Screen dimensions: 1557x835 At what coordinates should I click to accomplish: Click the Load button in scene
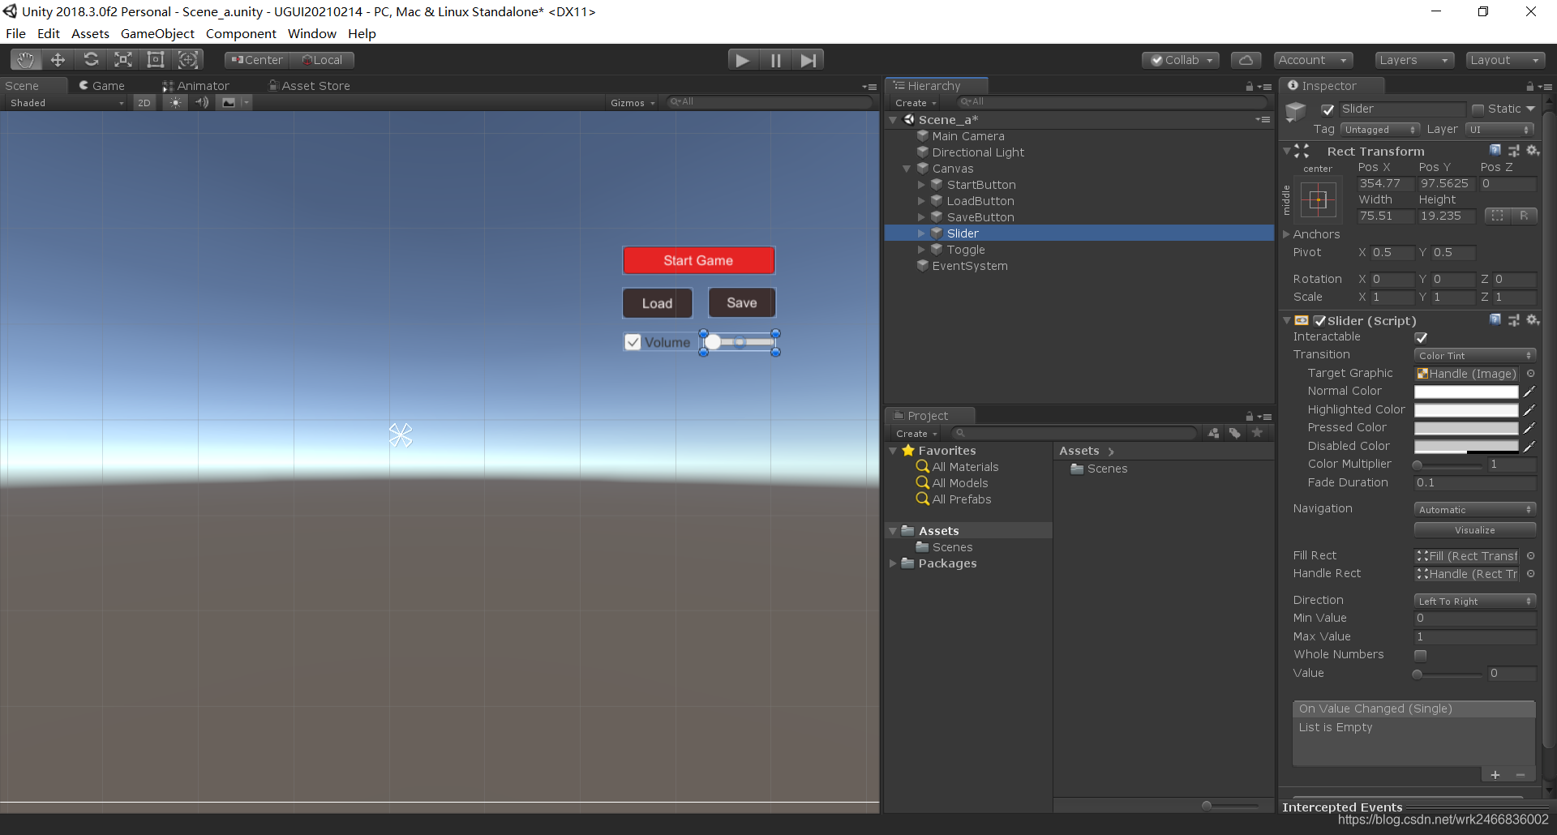coord(658,303)
